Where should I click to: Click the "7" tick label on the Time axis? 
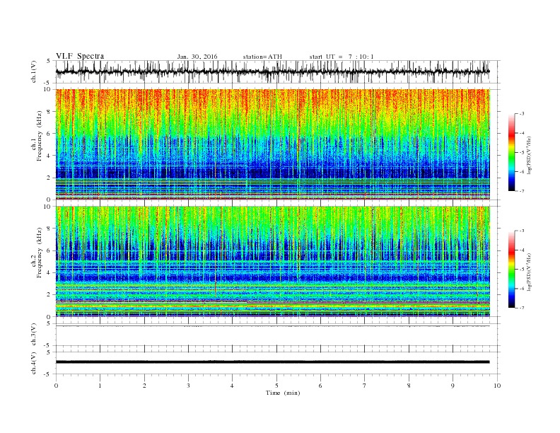coord(365,386)
